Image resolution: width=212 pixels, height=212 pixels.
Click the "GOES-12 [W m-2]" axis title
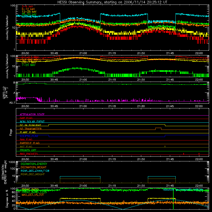click(x=5, y=92)
